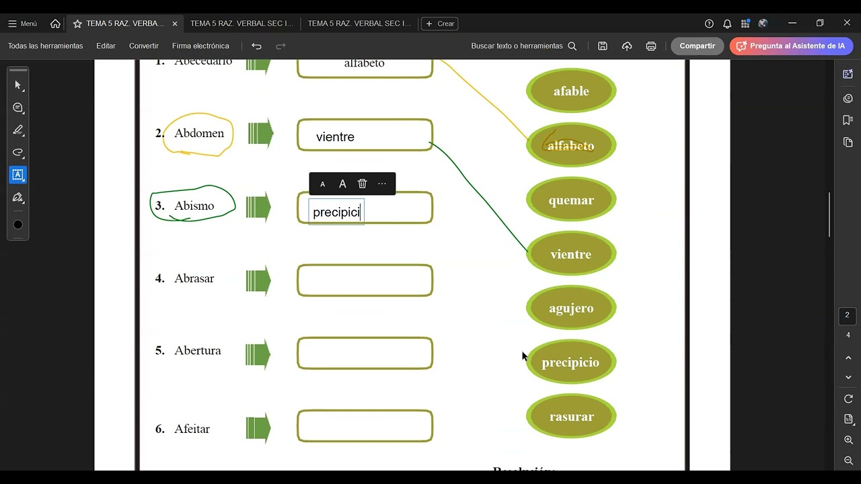
Task: Open the help question mark icon
Action: tap(709, 24)
